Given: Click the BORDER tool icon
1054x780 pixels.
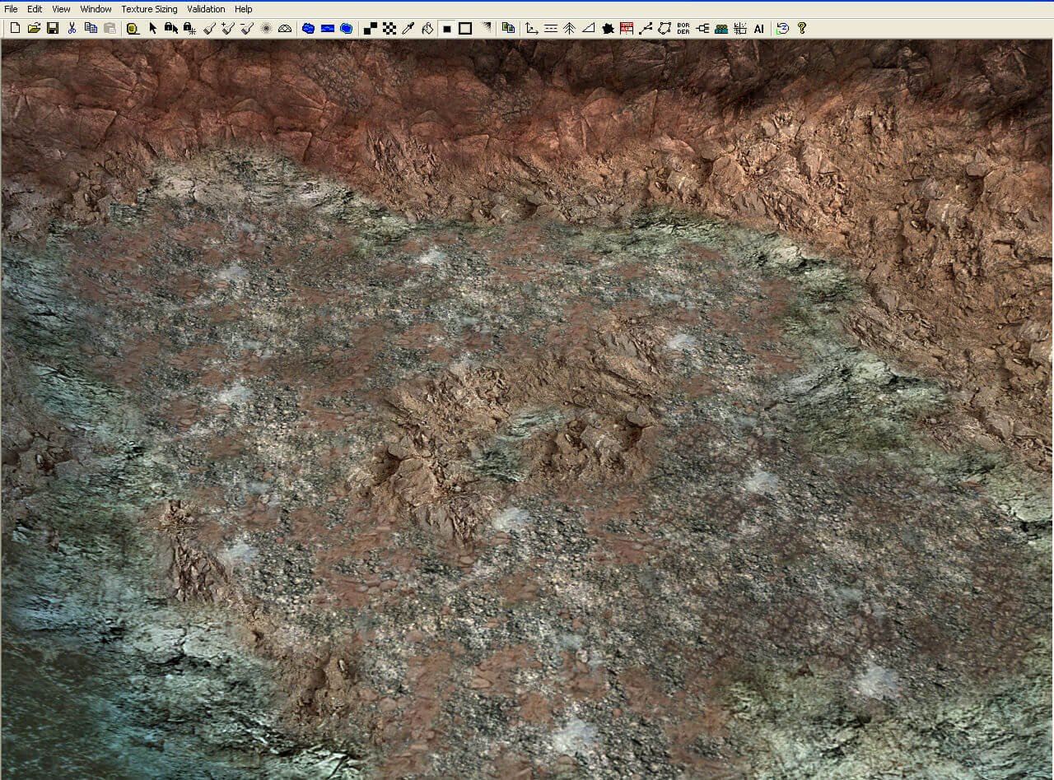Looking at the screenshot, I should pos(683,28).
